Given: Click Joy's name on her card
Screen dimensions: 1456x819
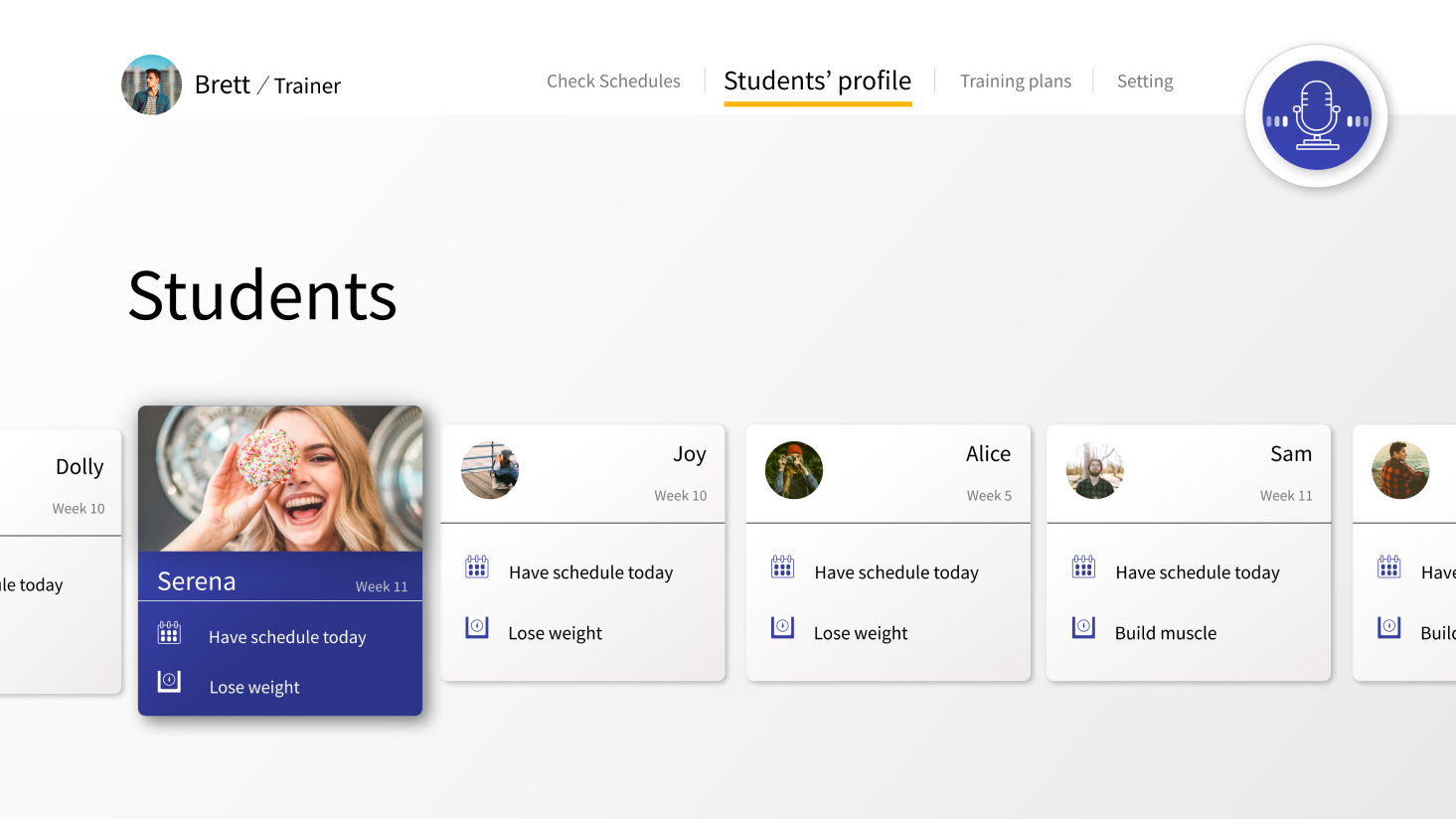Looking at the screenshot, I should (690, 454).
